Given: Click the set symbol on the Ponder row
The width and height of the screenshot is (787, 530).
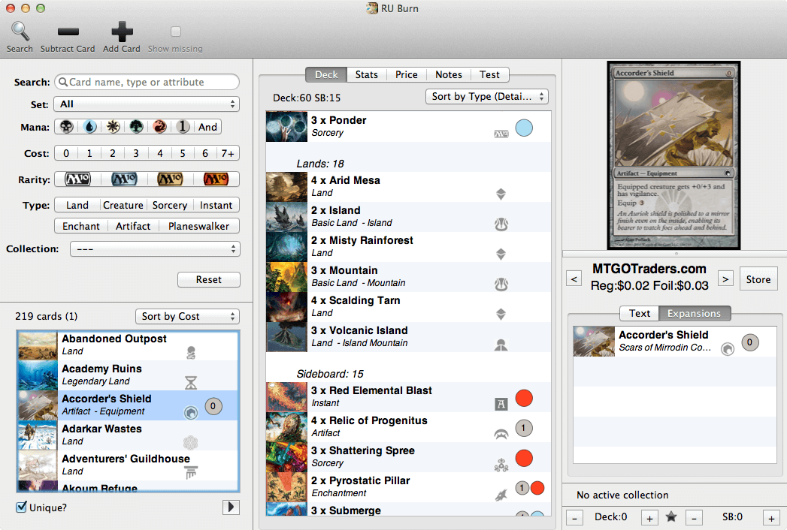Looking at the screenshot, I should click(501, 134).
